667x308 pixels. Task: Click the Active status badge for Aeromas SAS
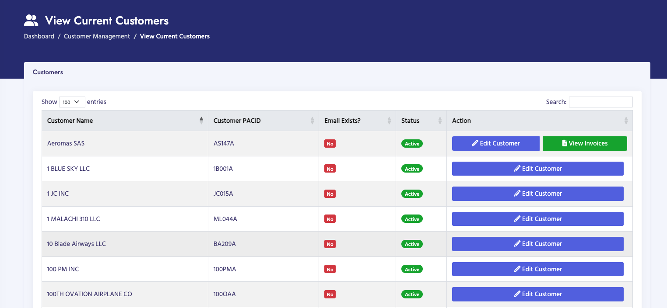tap(412, 144)
